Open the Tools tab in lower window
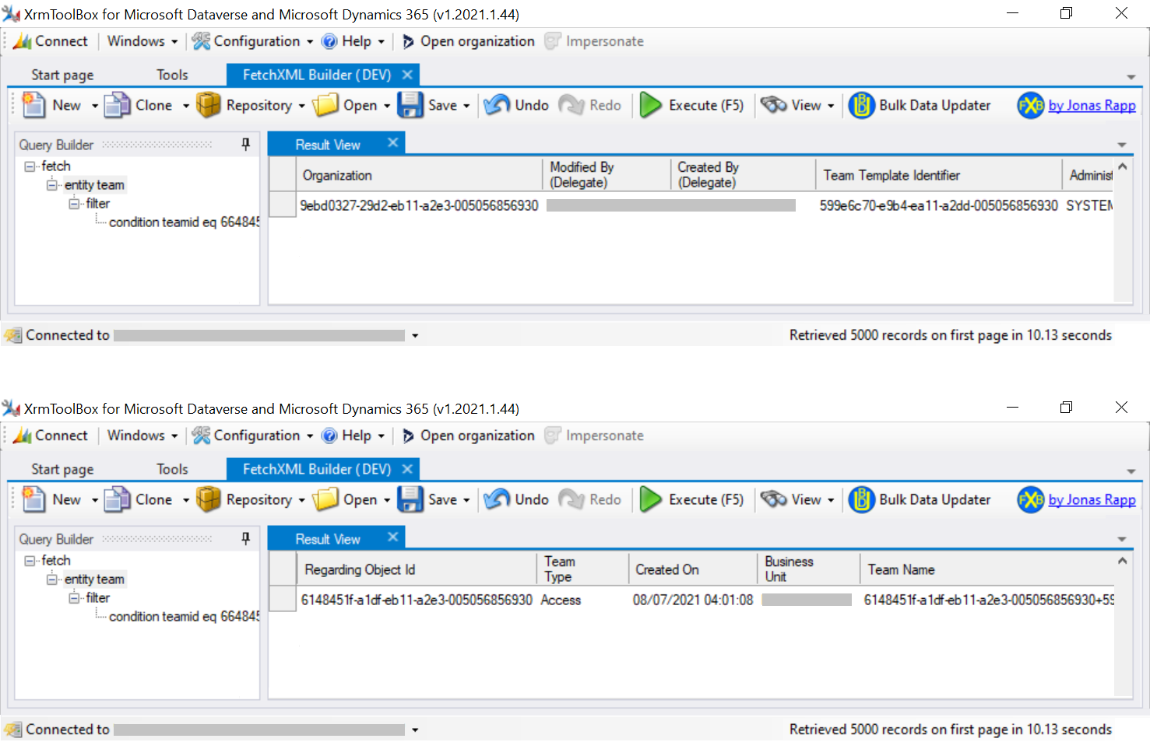This screenshot has height=742, width=1150. coord(172,469)
